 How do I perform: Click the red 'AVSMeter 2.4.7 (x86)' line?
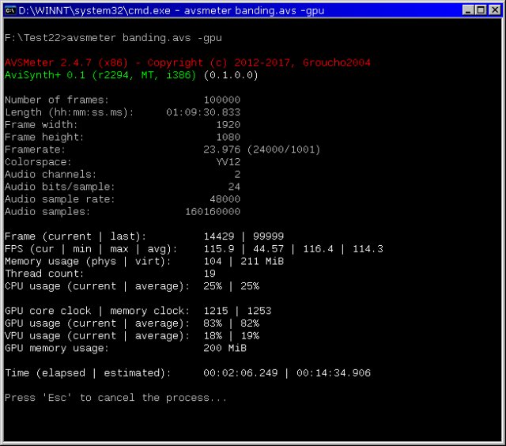coord(187,62)
